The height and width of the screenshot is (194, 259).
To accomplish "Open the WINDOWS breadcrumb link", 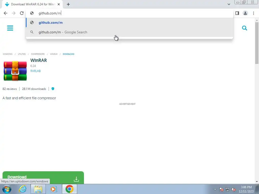I will point(7,54).
